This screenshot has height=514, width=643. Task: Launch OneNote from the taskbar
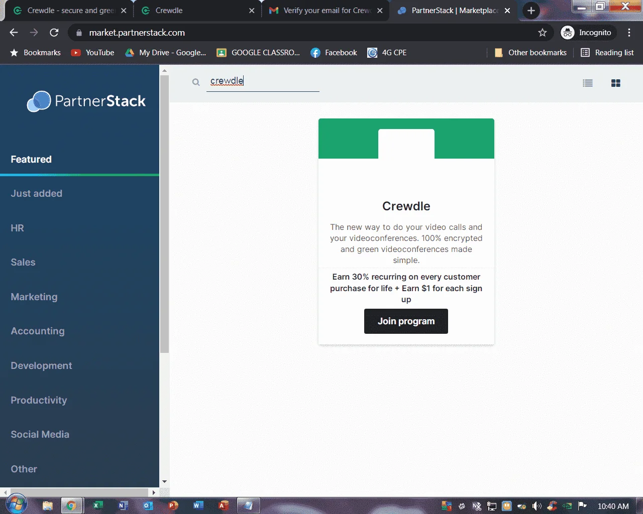[123, 506]
